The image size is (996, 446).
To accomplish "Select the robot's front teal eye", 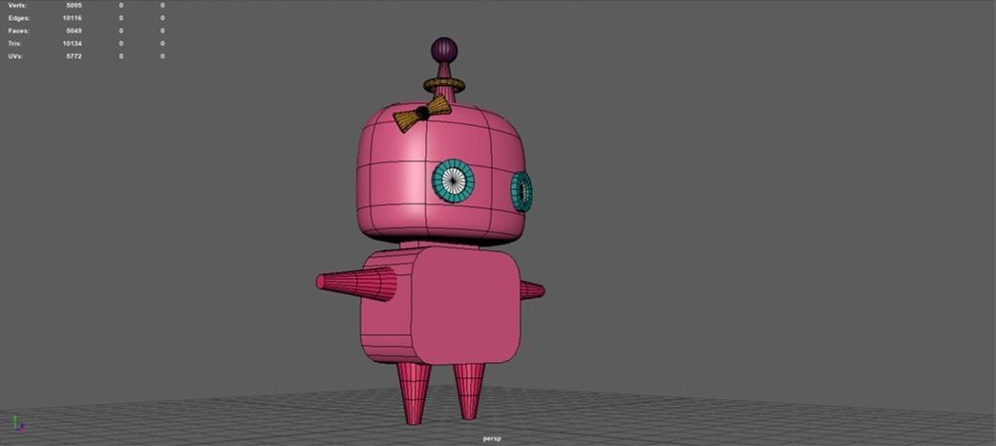I will [453, 181].
